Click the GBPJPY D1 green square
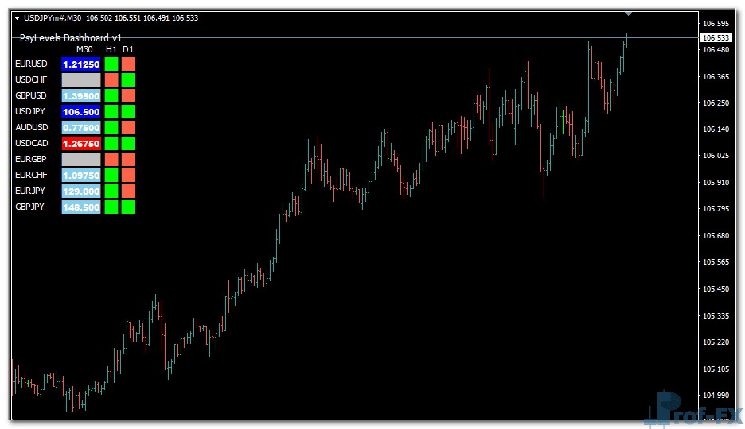745x429 pixels. point(128,207)
